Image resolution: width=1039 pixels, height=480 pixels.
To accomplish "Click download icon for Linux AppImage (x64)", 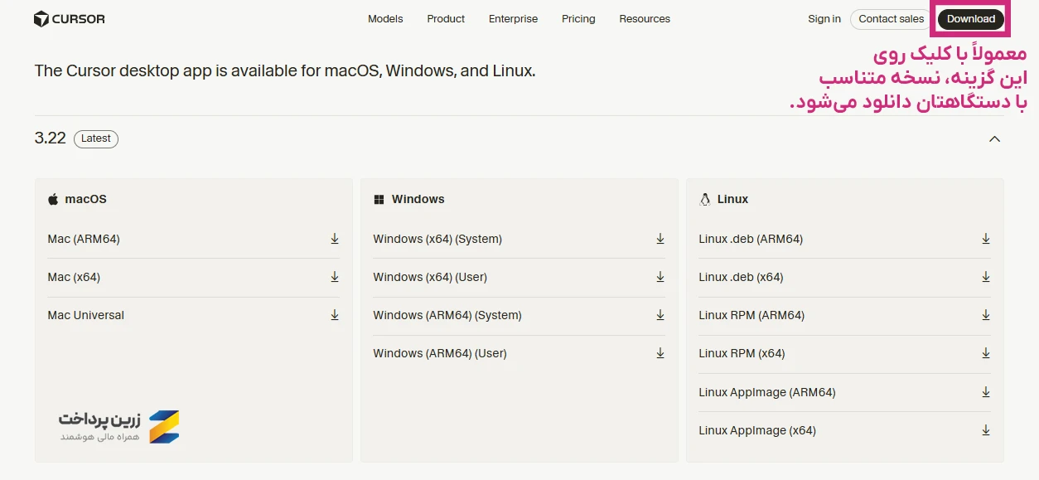I will [x=986, y=430].
